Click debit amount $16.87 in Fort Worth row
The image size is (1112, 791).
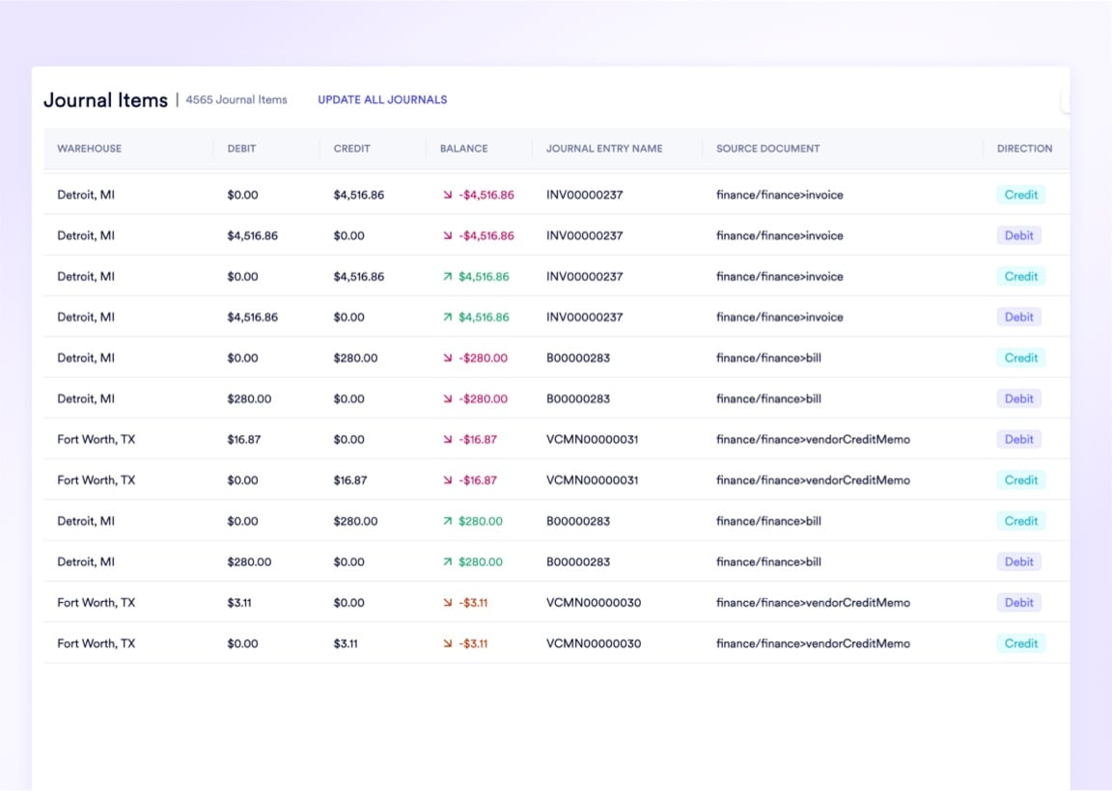[x=244, y=440]
